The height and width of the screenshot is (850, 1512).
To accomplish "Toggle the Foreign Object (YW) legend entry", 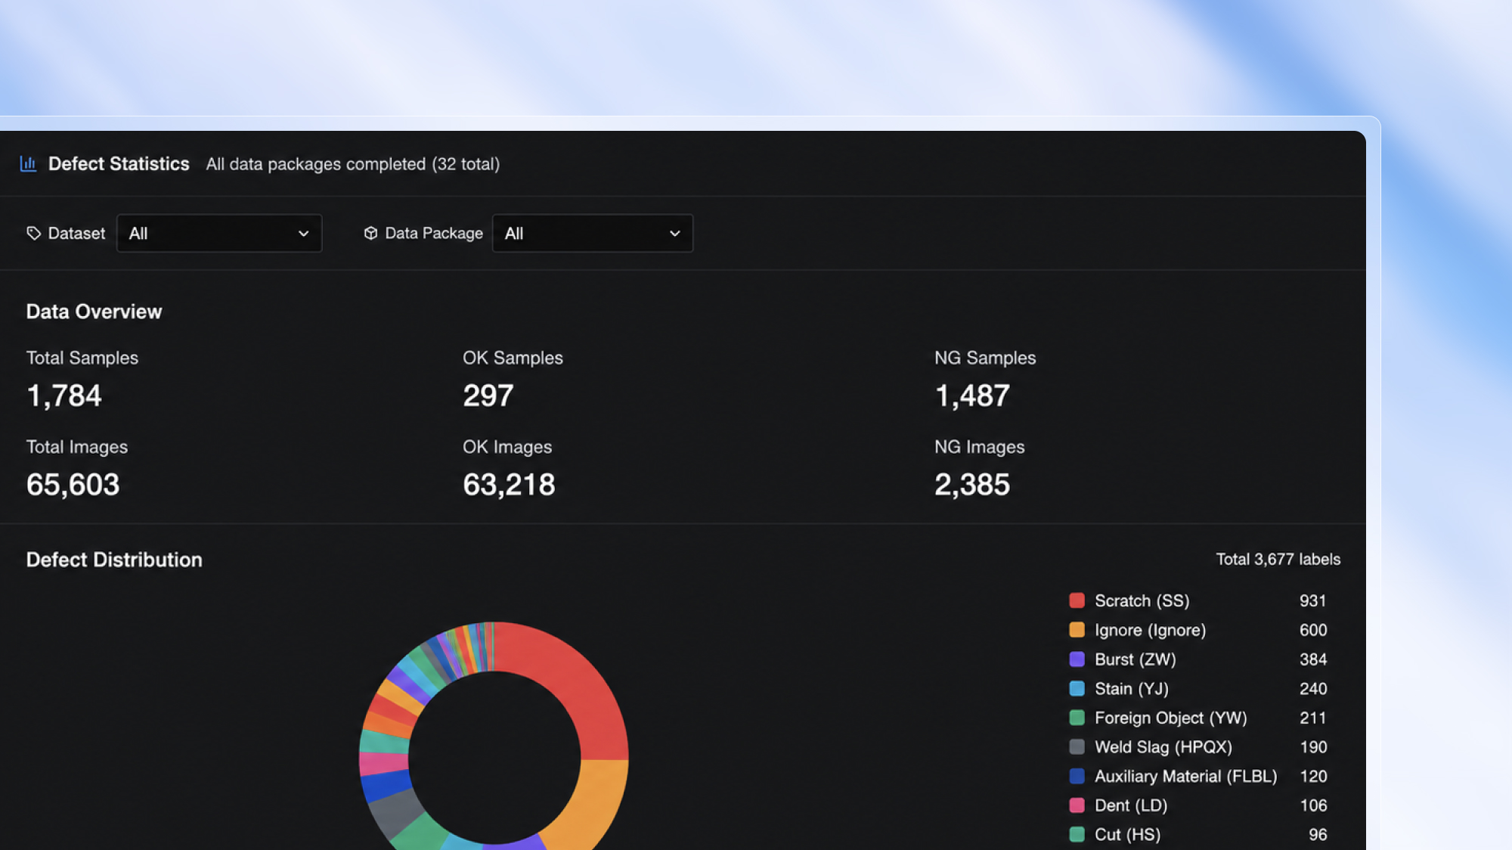I will pos(1198,718).
